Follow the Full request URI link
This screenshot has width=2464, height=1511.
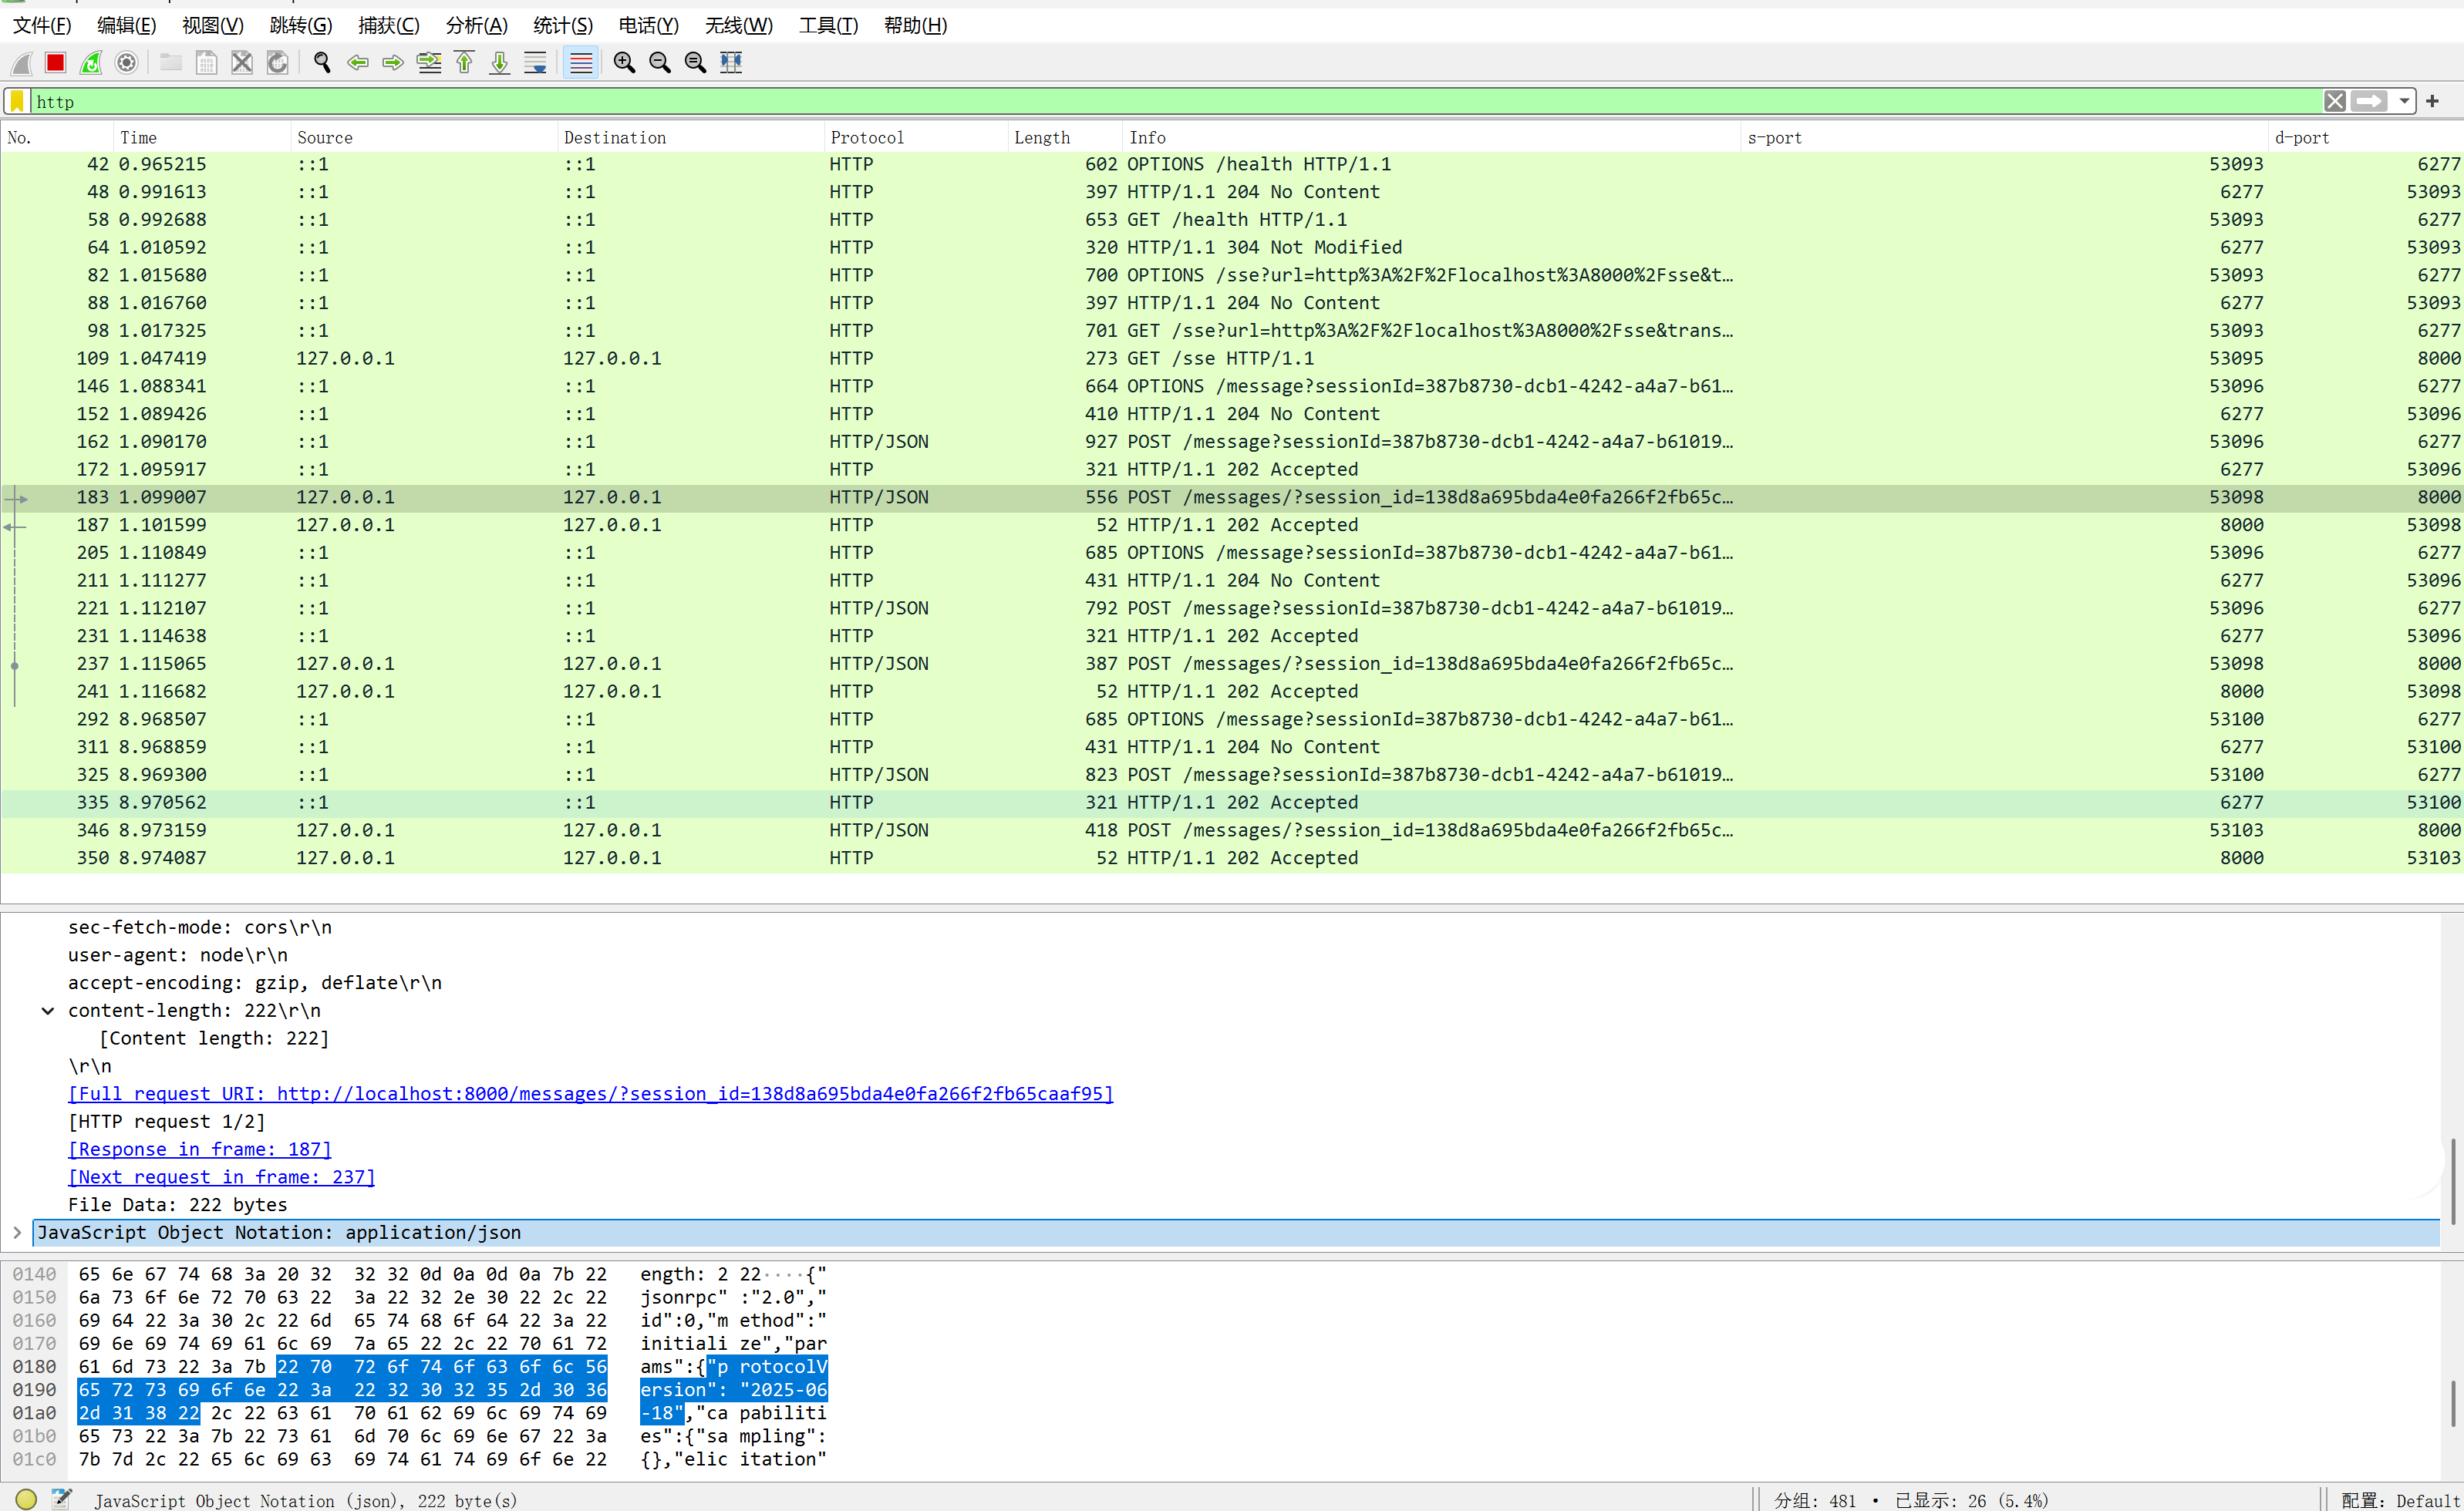coord(590,1094)
